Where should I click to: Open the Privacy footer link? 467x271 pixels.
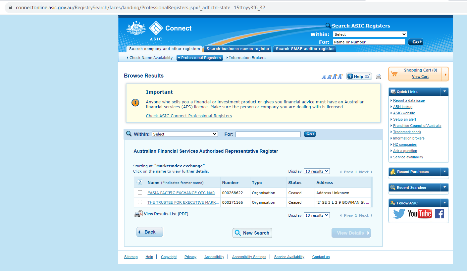coord(190,257)
